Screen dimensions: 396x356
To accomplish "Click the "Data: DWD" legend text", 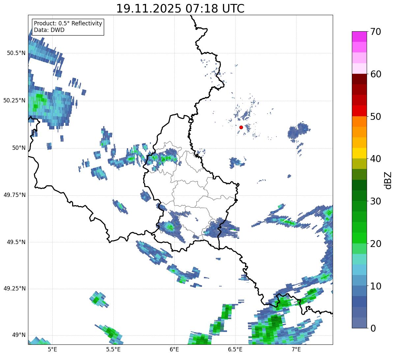I will (x=49, y=30).
